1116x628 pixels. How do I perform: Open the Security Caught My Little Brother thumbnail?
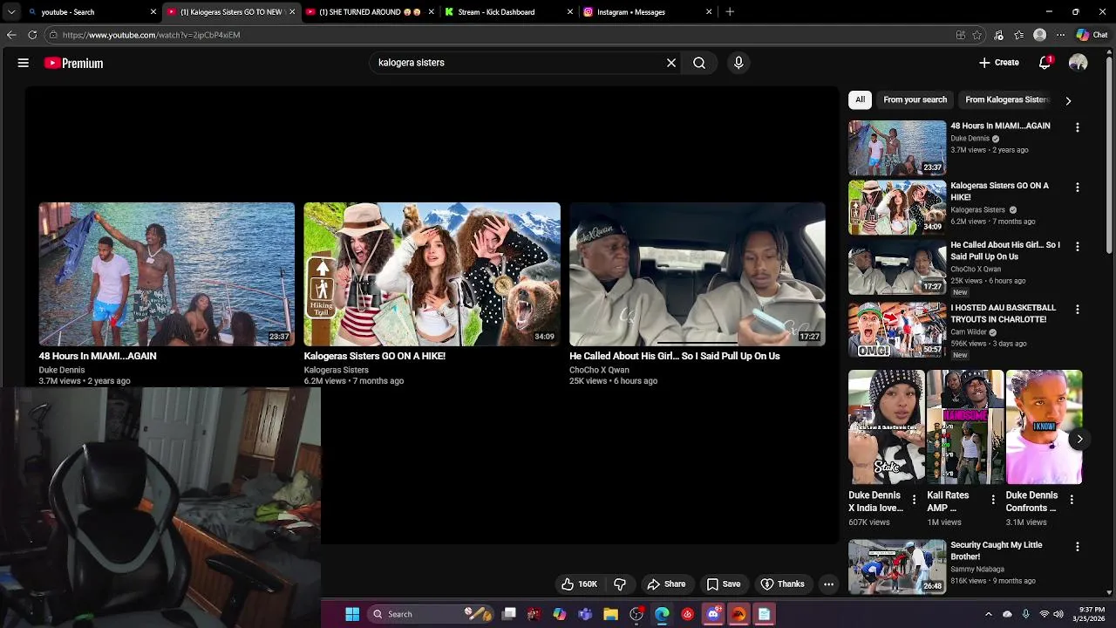click(x=897, y=567)
